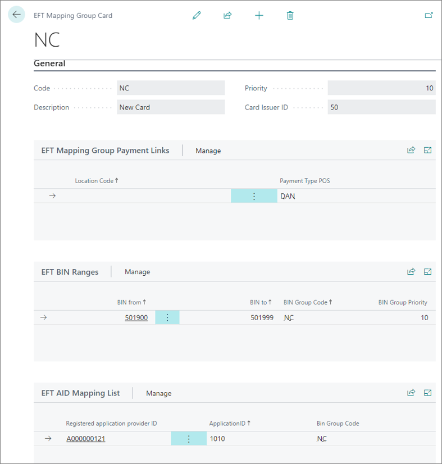This screenshot has width=442, height=464.
Task: Show more options for A000000121 row
Action: click(189, 439)
